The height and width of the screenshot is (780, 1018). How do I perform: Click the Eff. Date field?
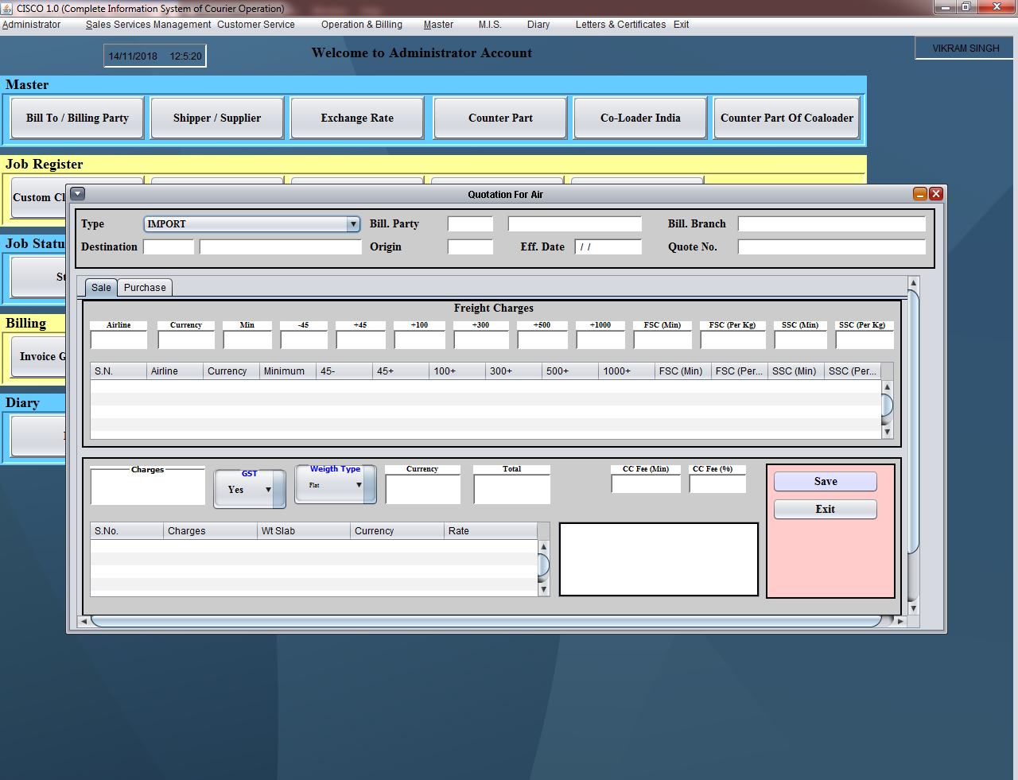click(608, 246)
